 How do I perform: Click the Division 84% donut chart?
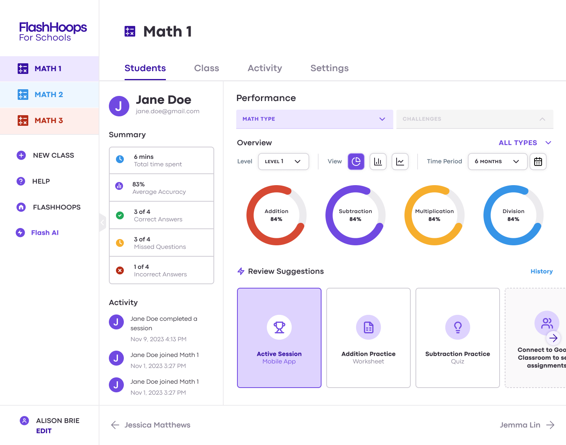point(513,215)
